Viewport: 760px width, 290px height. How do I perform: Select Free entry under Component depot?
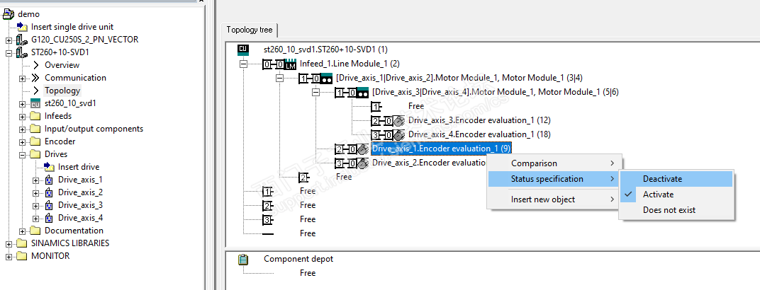pos(308,273)
